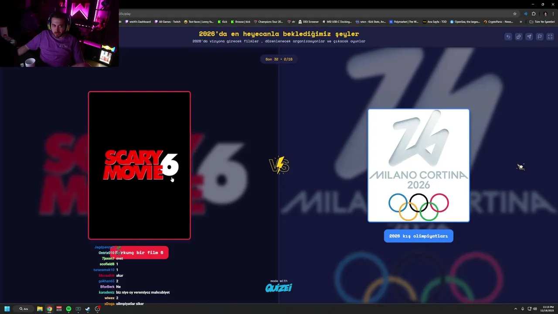Click the heading '2026'da en heyecanla beklediğimiz şeyler'
This screenshot has height=314, width=558.
coord(279,34)
